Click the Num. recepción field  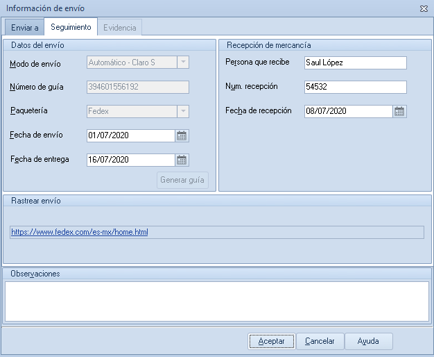tap(356, 87)
